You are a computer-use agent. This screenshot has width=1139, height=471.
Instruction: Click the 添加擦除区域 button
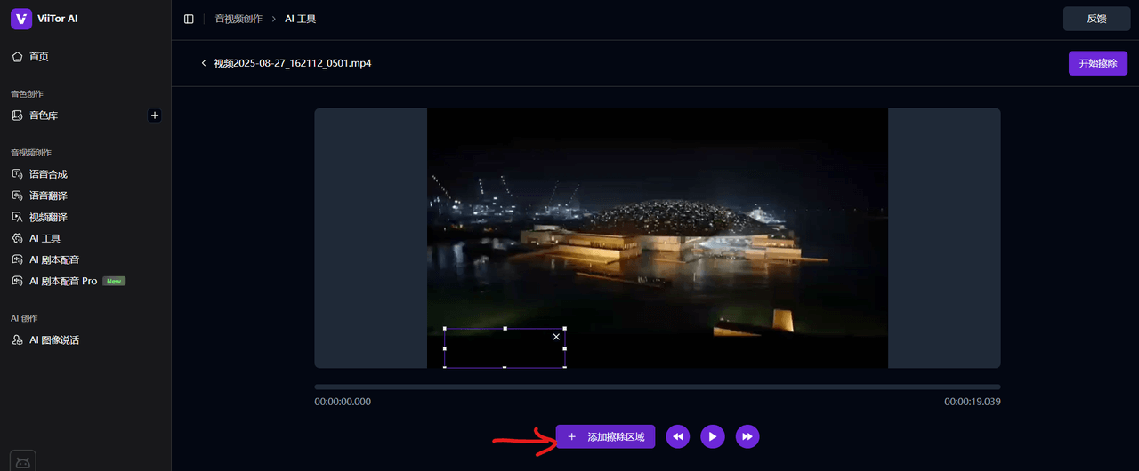tap(605, 436)
